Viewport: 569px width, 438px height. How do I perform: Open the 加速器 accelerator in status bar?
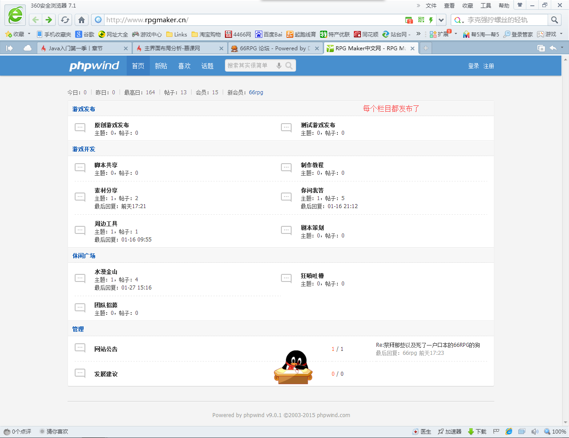(450, 431)
